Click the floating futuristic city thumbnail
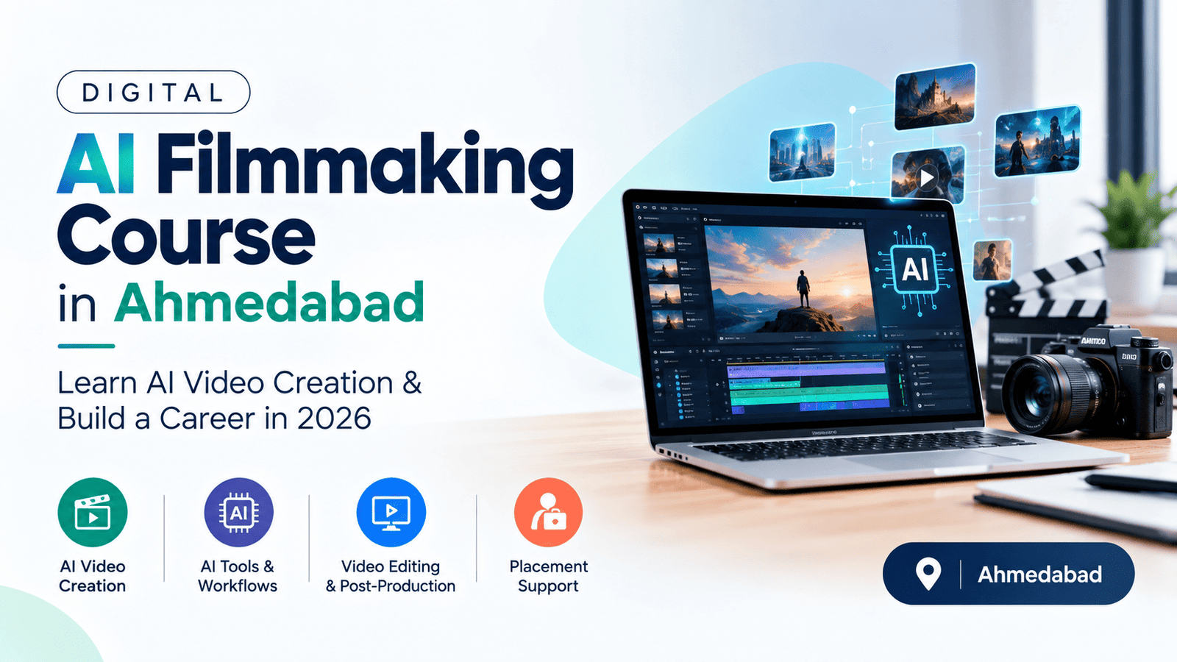 [x=803, y=152]
